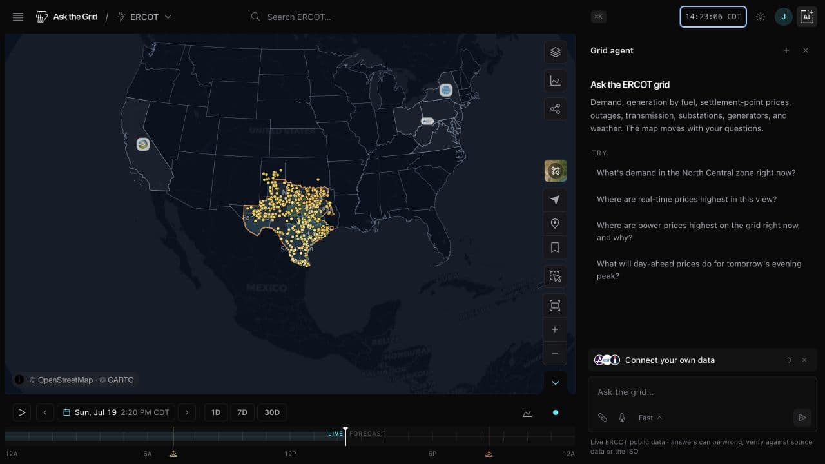Dismiss the Connect your own data banner

[x=804, y=360]
